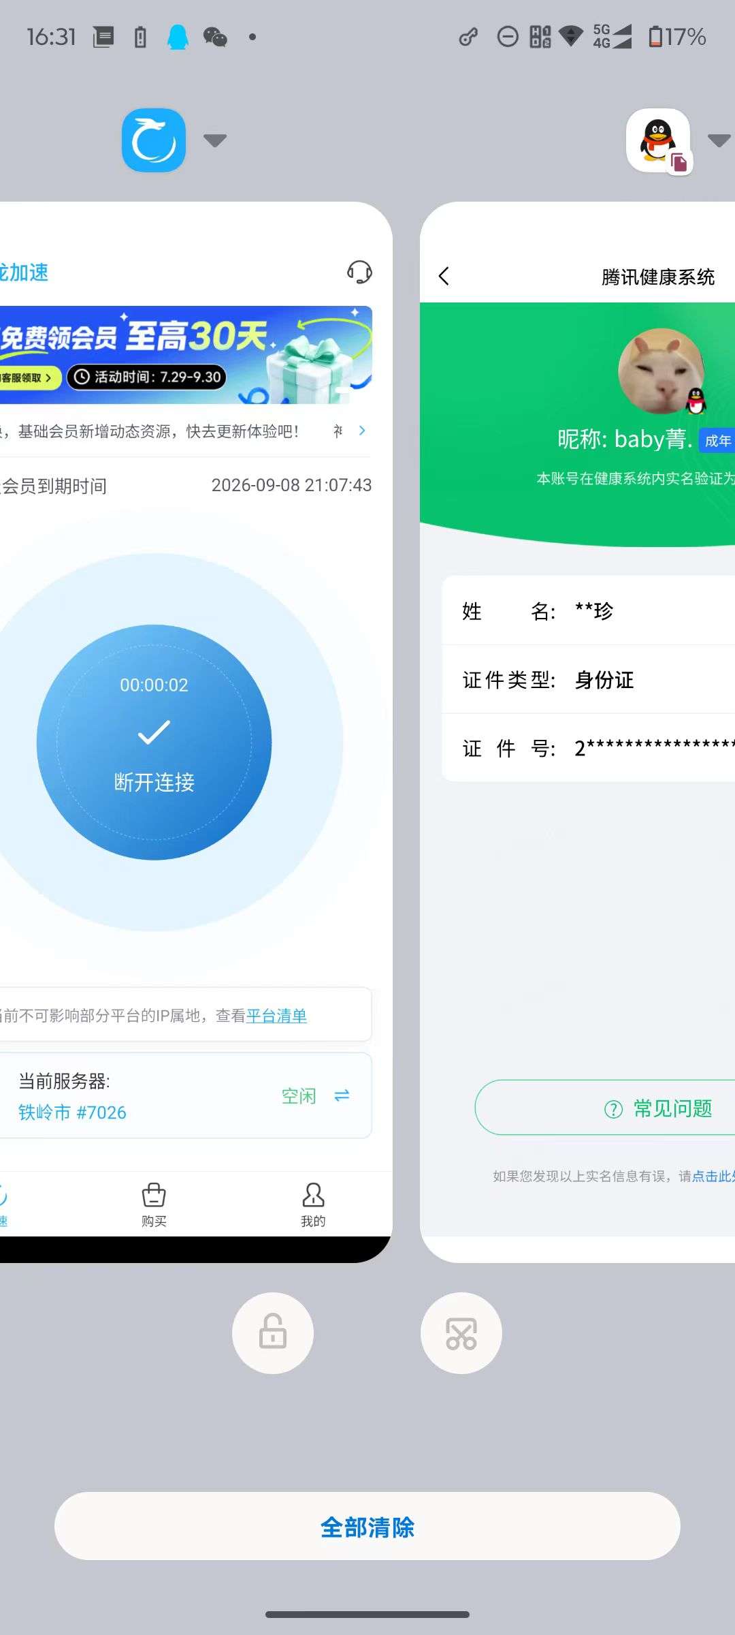This screenshot has width=735, height=1635.
Task: Tap the 5G/4G signal strength icon
Action: tap(612, 37)
